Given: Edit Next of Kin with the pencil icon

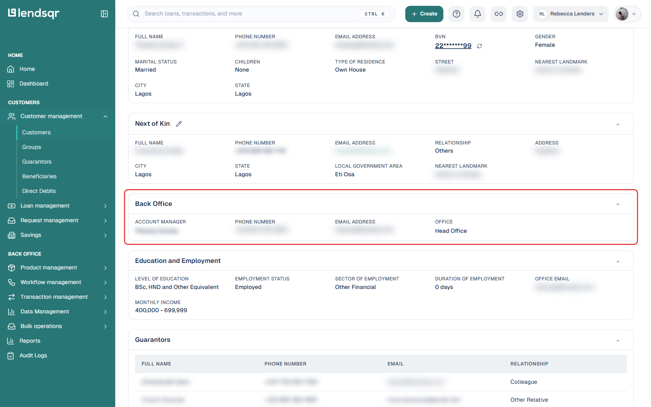Looking at the screenshot, I should pos(179,124).
